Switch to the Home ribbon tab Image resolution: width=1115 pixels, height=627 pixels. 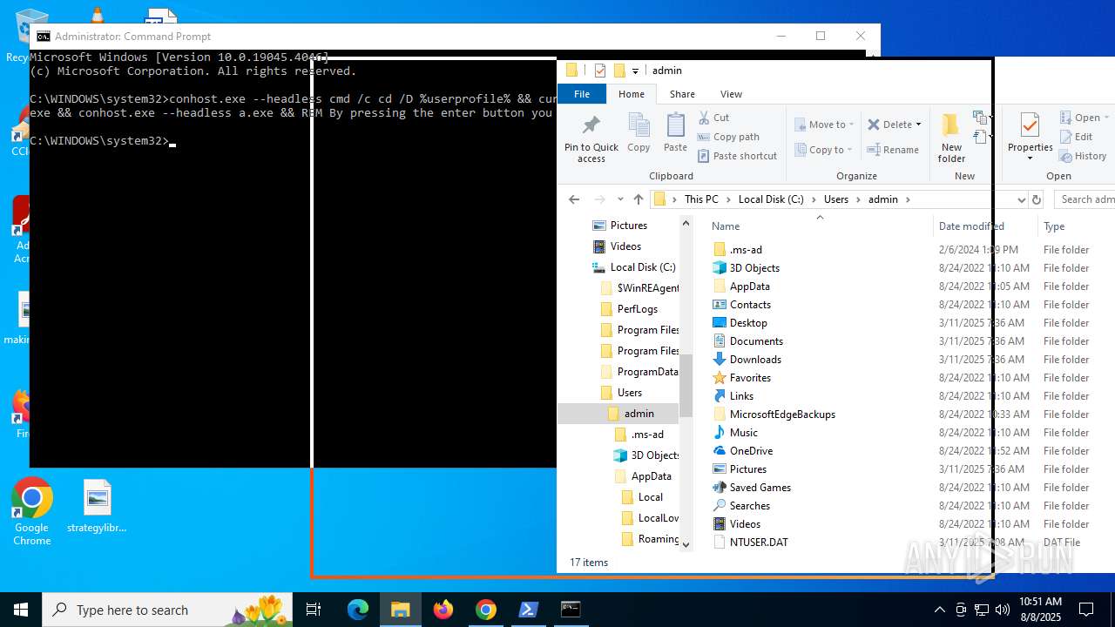[632, 94]
